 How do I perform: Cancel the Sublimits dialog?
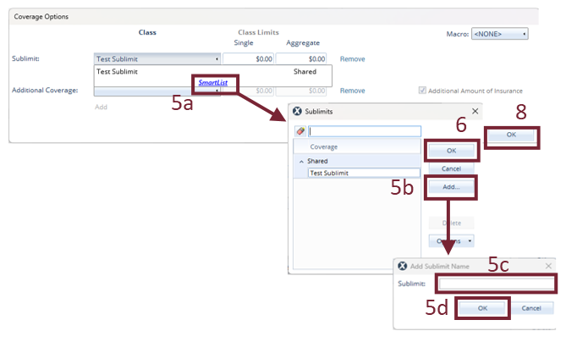pos(451,168)
